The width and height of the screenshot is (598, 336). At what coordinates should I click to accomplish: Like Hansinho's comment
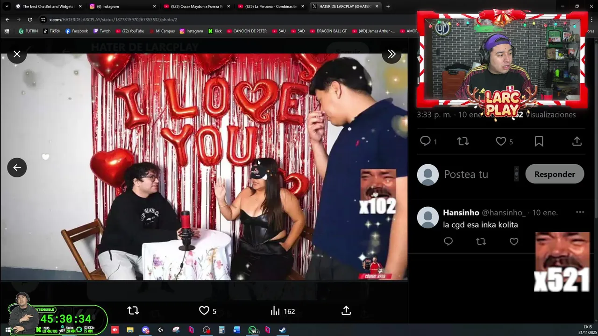coord(514,241)
